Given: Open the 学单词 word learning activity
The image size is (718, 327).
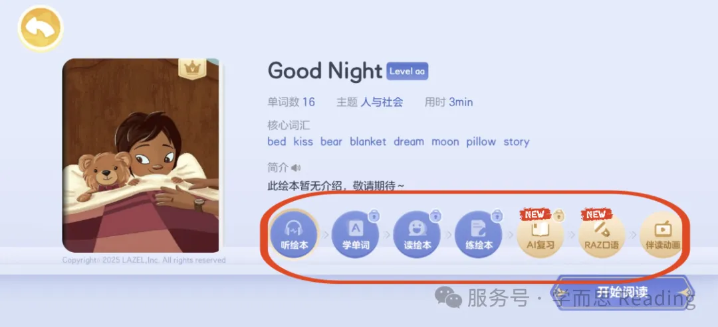Looking at the screenshot, I should (x=355, y=234).
